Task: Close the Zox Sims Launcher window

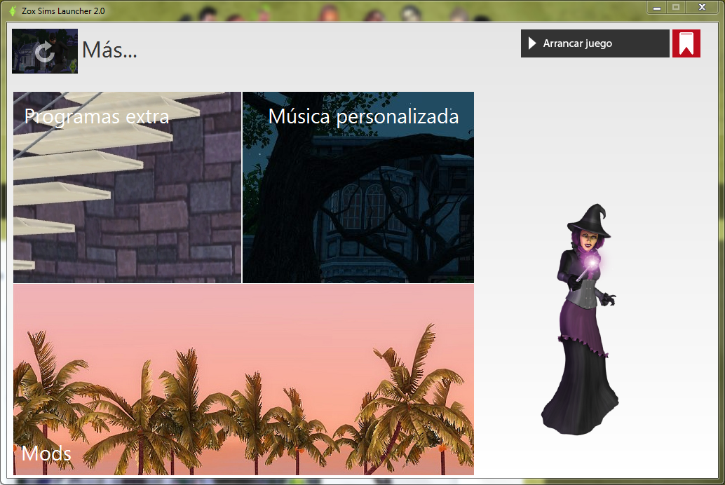Action: 700,8
